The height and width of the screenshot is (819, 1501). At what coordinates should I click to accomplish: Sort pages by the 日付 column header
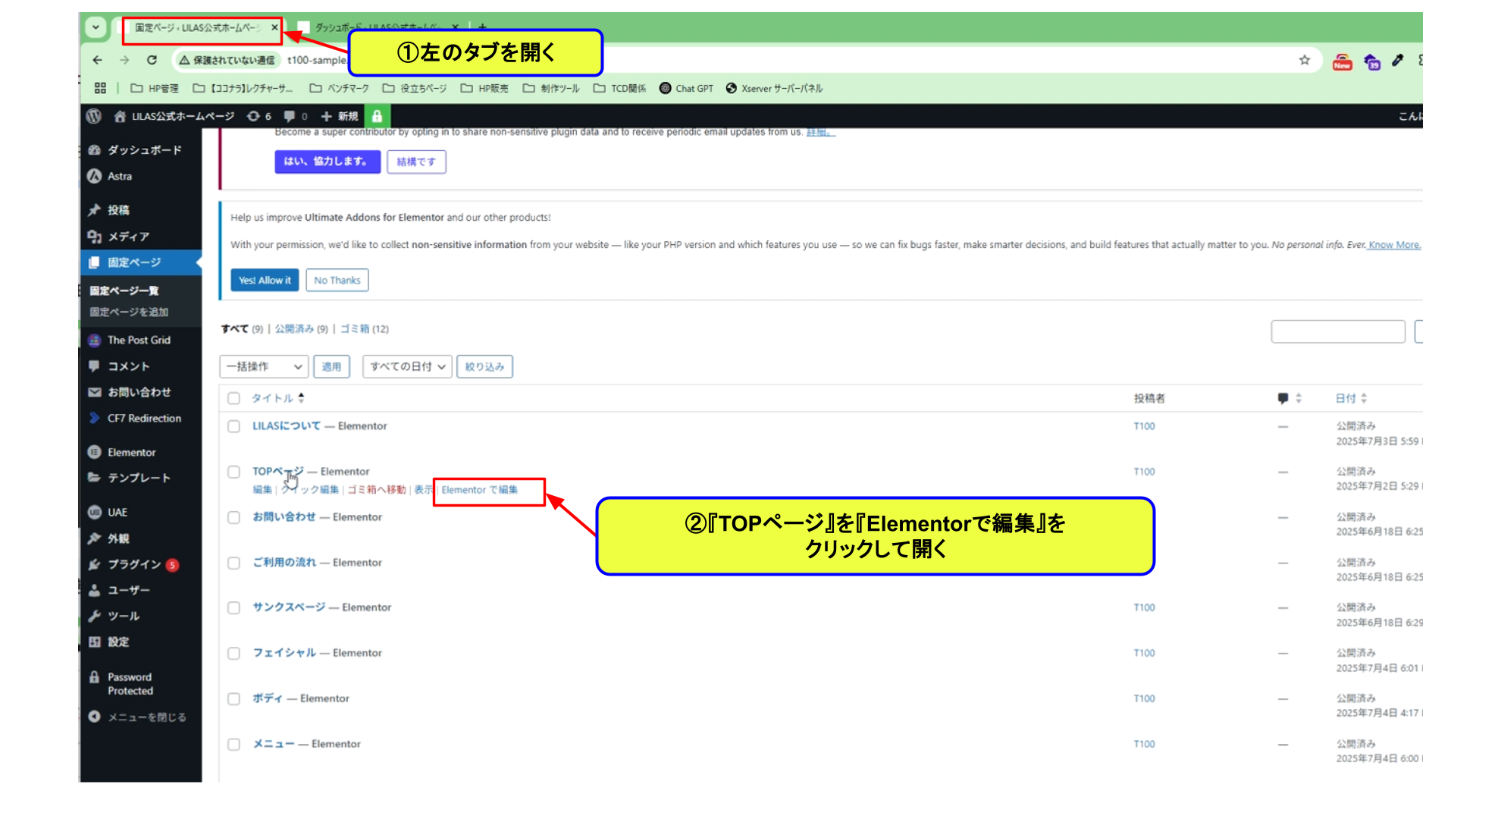coord(1351,398)
